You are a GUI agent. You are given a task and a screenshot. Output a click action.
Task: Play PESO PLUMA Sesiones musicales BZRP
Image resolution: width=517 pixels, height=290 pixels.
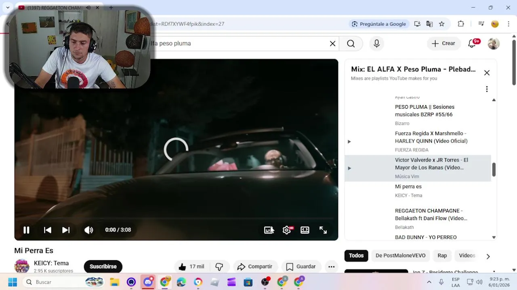(x=418, y=115)
